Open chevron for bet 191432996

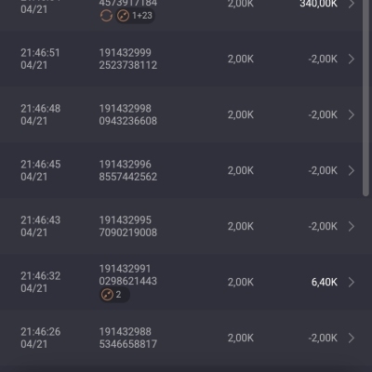352,170
